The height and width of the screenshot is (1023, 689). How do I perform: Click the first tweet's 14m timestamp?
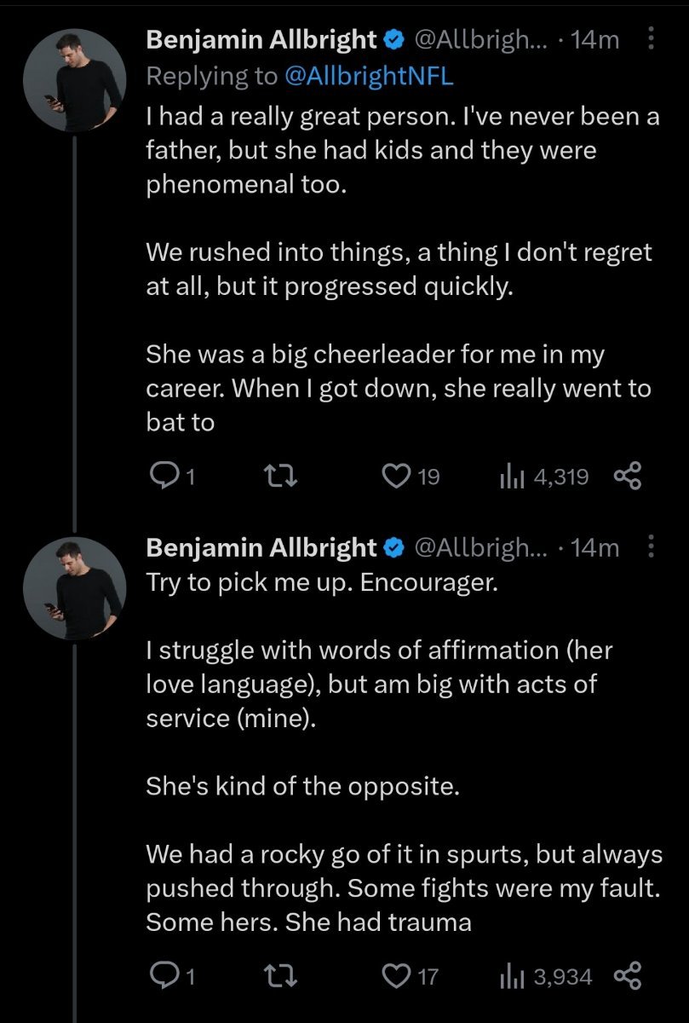(x=596, y=39)
